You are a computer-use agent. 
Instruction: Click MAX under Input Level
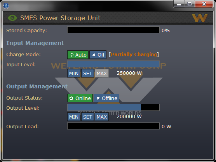tap(102, 73)
